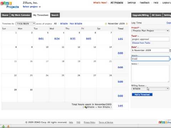Filter timesheet by Non Billable link
Screen dimensions: 171x128
pyautogui.click(x=76, y=23)
